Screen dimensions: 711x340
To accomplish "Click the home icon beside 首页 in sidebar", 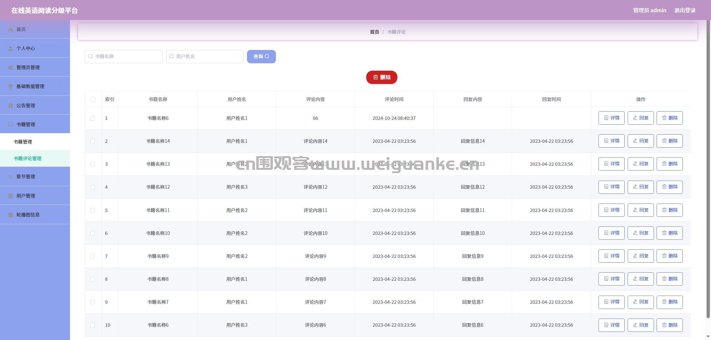I will 10,30.
